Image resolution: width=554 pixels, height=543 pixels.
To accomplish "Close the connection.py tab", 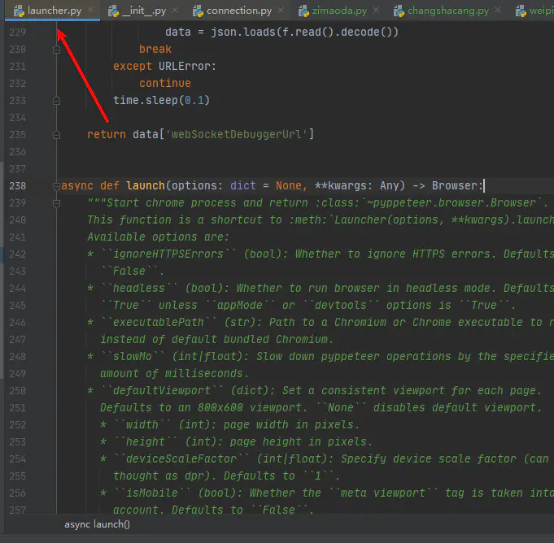I will [x=281, y=11].
